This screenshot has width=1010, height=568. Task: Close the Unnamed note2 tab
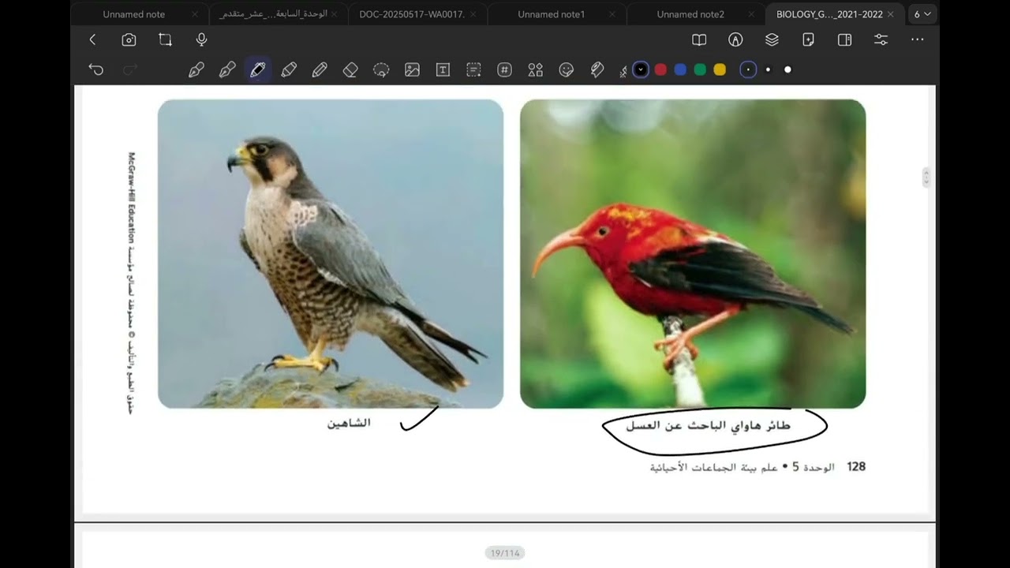point(751,14)
